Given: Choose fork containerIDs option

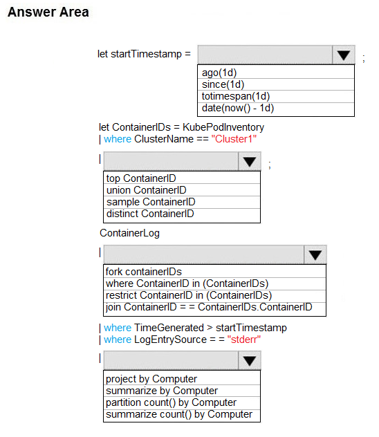Looking at the screenshot, I should pyautogui.click(x=214, y=272).
